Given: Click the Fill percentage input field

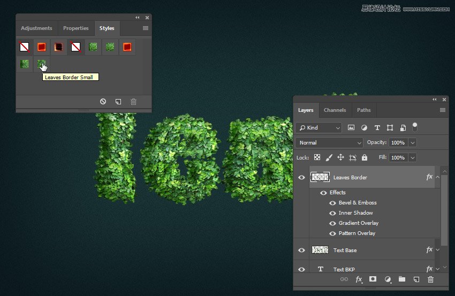Looking at the screenshot, I should point(398,158).
